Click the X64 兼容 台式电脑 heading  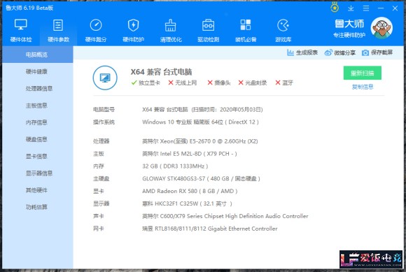click(x=161, y=72)
